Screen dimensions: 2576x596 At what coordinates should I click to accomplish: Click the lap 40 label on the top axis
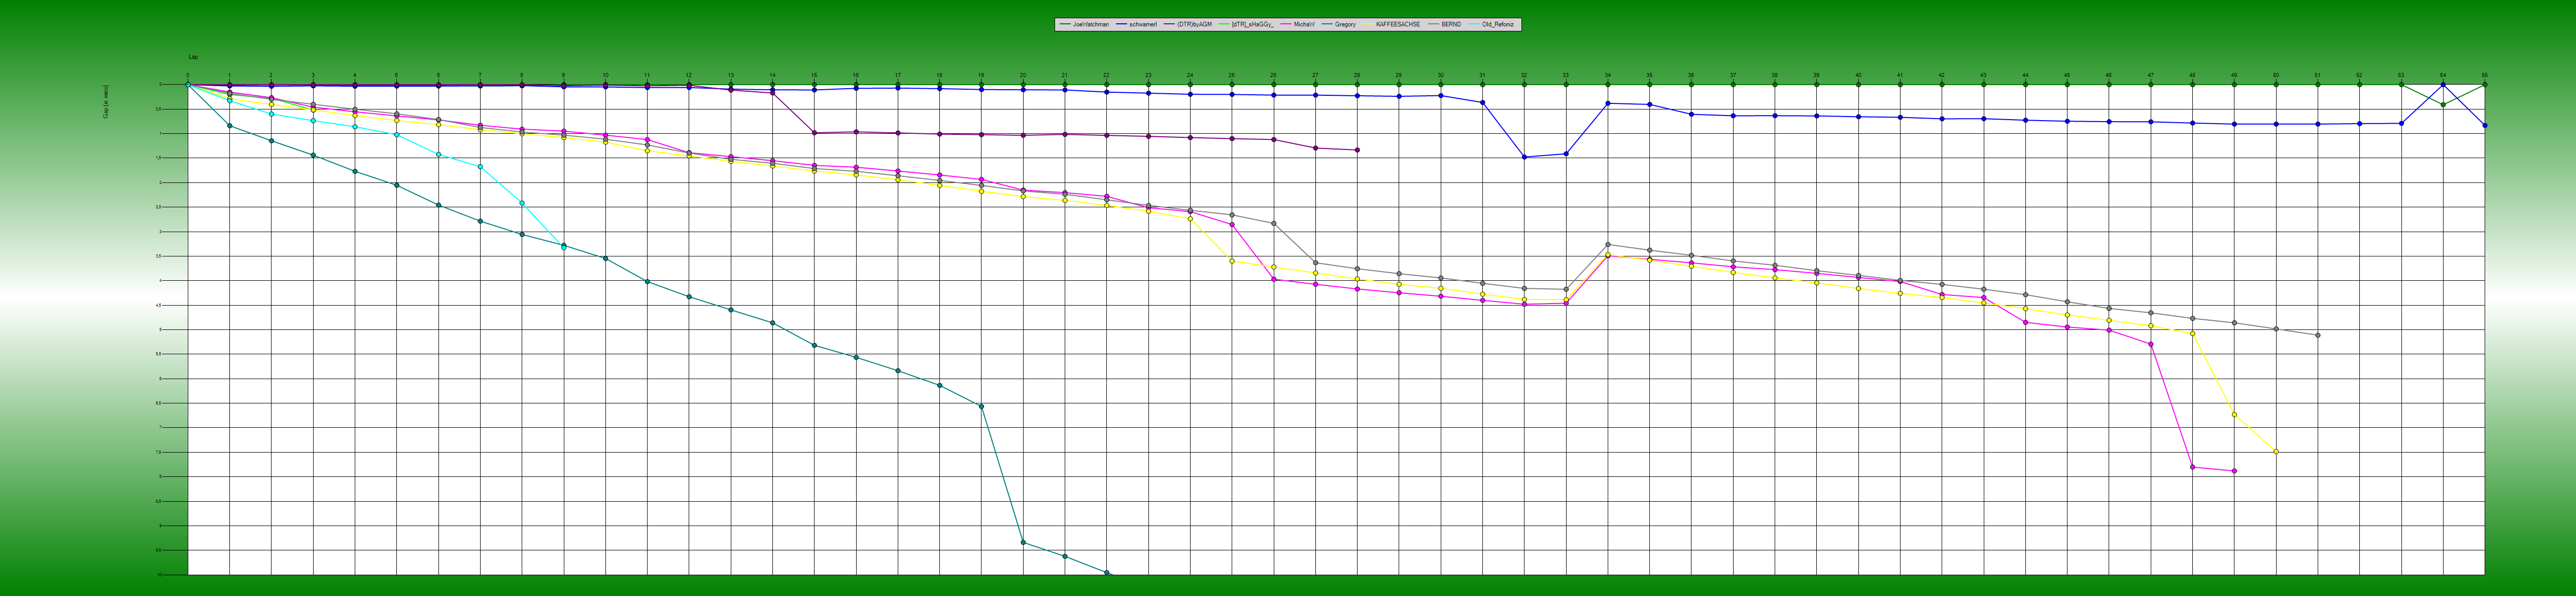point(1858,75)
